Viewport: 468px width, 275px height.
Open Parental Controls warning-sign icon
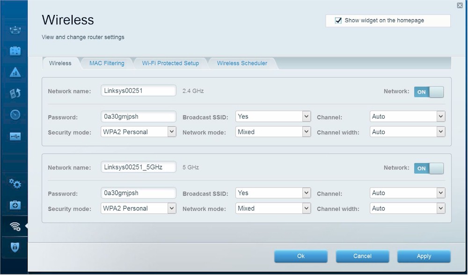click(15, 72)
